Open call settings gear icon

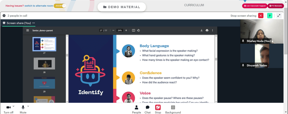click(4, 16)
